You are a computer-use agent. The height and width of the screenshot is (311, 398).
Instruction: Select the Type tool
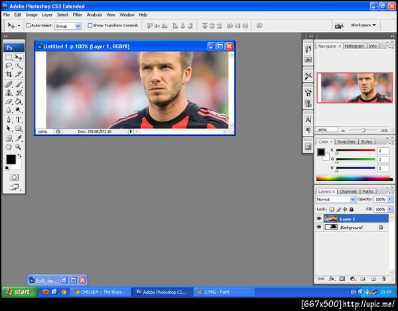click(19, 120)
